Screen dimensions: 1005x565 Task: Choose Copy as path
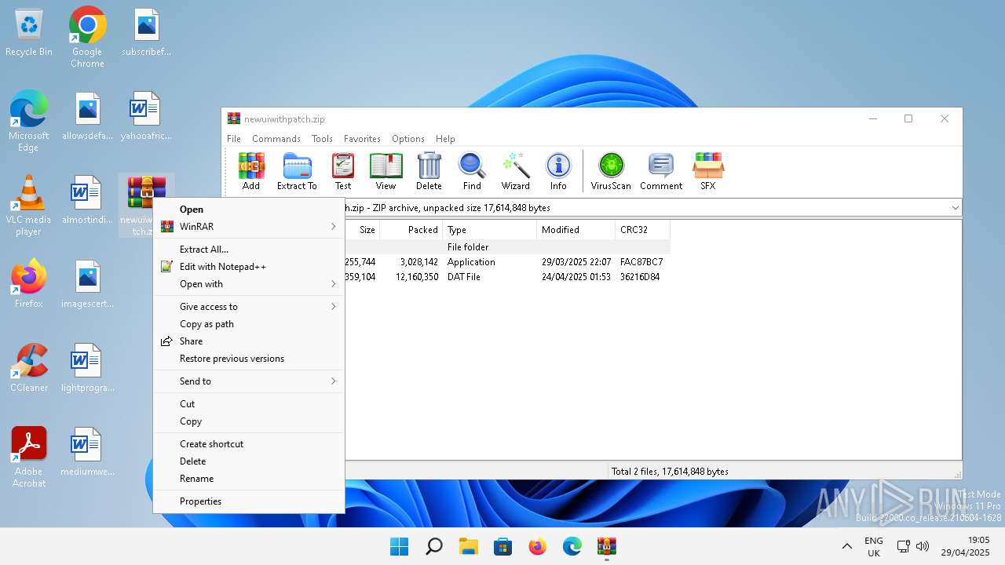[x=249, y=324]
